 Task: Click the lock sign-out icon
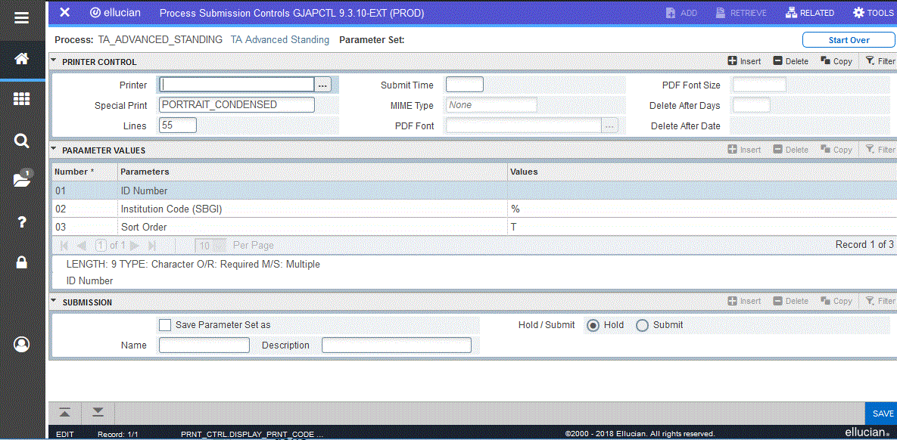pyautogui.click(x=22, y=262)
